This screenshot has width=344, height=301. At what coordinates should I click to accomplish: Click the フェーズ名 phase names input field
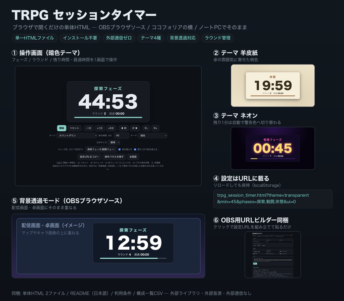(101, 149)
